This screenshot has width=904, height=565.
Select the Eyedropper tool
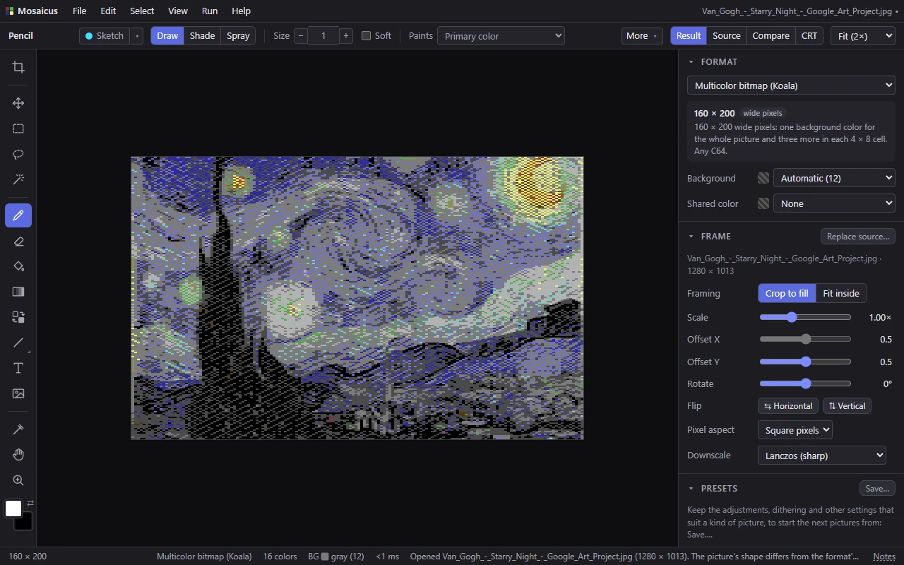18,429
